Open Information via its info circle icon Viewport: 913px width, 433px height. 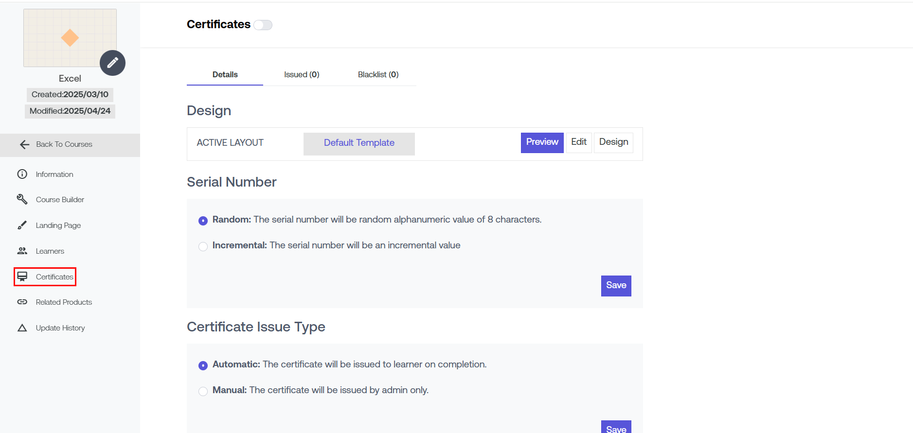[x=22, y=174]
